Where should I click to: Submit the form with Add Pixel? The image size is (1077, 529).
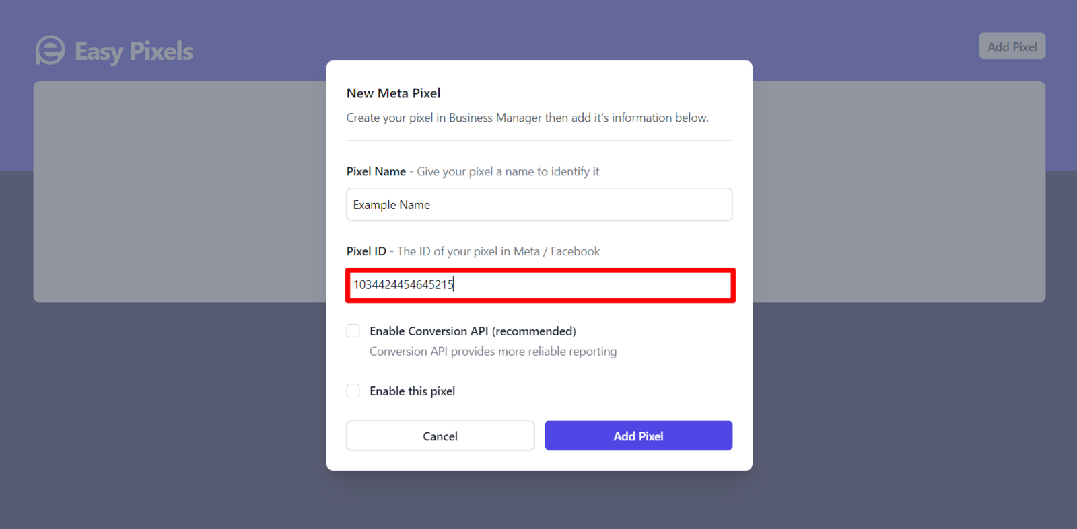(637, 436)
